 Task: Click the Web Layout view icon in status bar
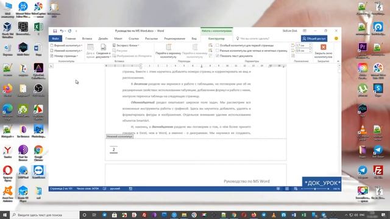pos(296,189)
